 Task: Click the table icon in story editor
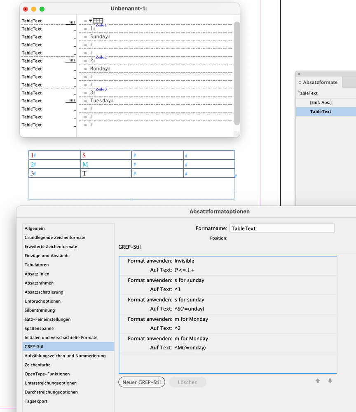click(x=98, y=21)
